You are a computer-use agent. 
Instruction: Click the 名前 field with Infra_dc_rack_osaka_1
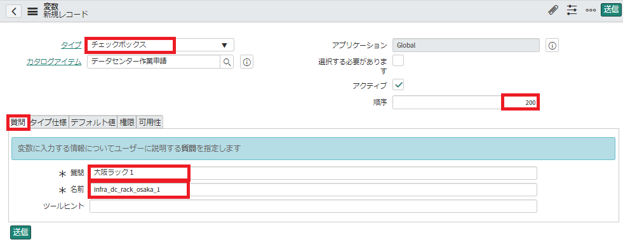coord(314,189)
